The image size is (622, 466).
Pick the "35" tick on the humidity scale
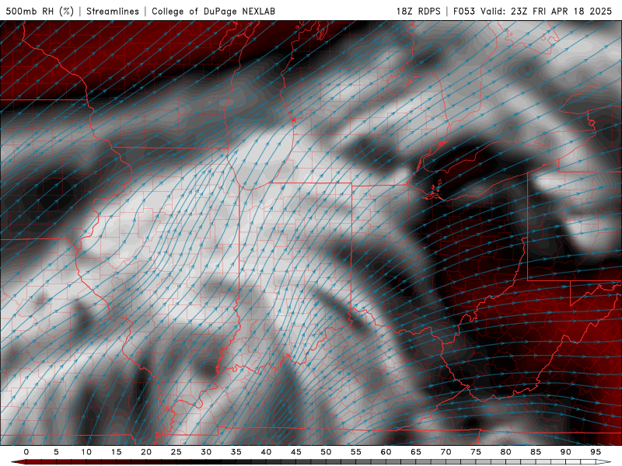click(236, 452)
